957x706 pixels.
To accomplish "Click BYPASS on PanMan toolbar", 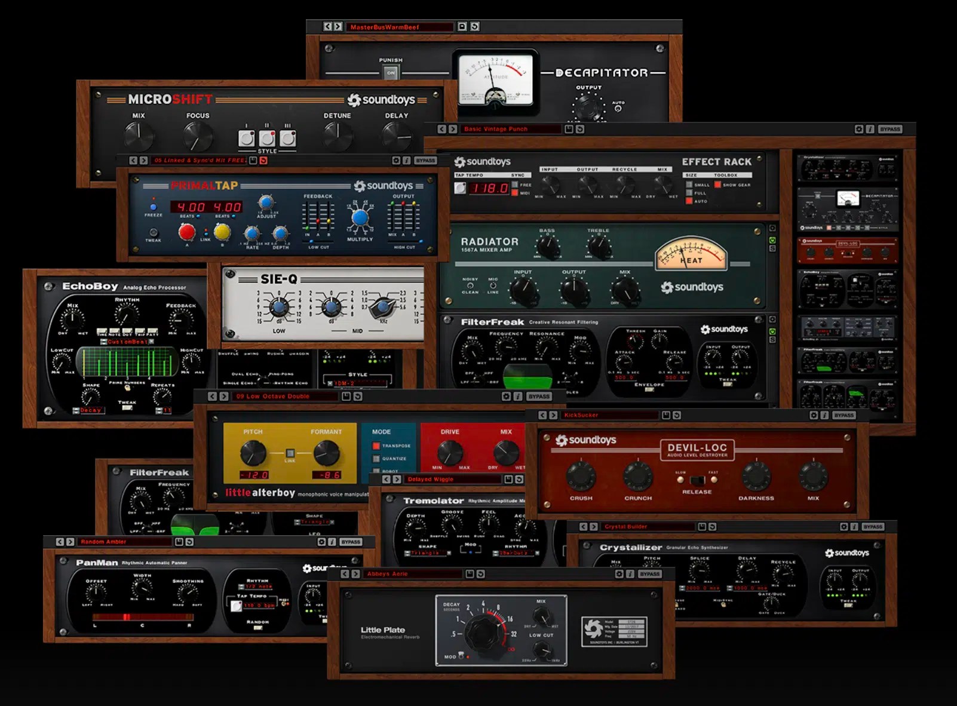I will coord(351,542).
